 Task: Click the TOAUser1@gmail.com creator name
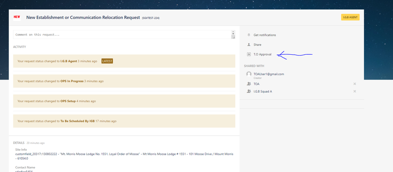coord(269,74)
